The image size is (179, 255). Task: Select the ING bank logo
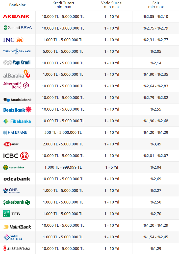(x=13, y=40)
